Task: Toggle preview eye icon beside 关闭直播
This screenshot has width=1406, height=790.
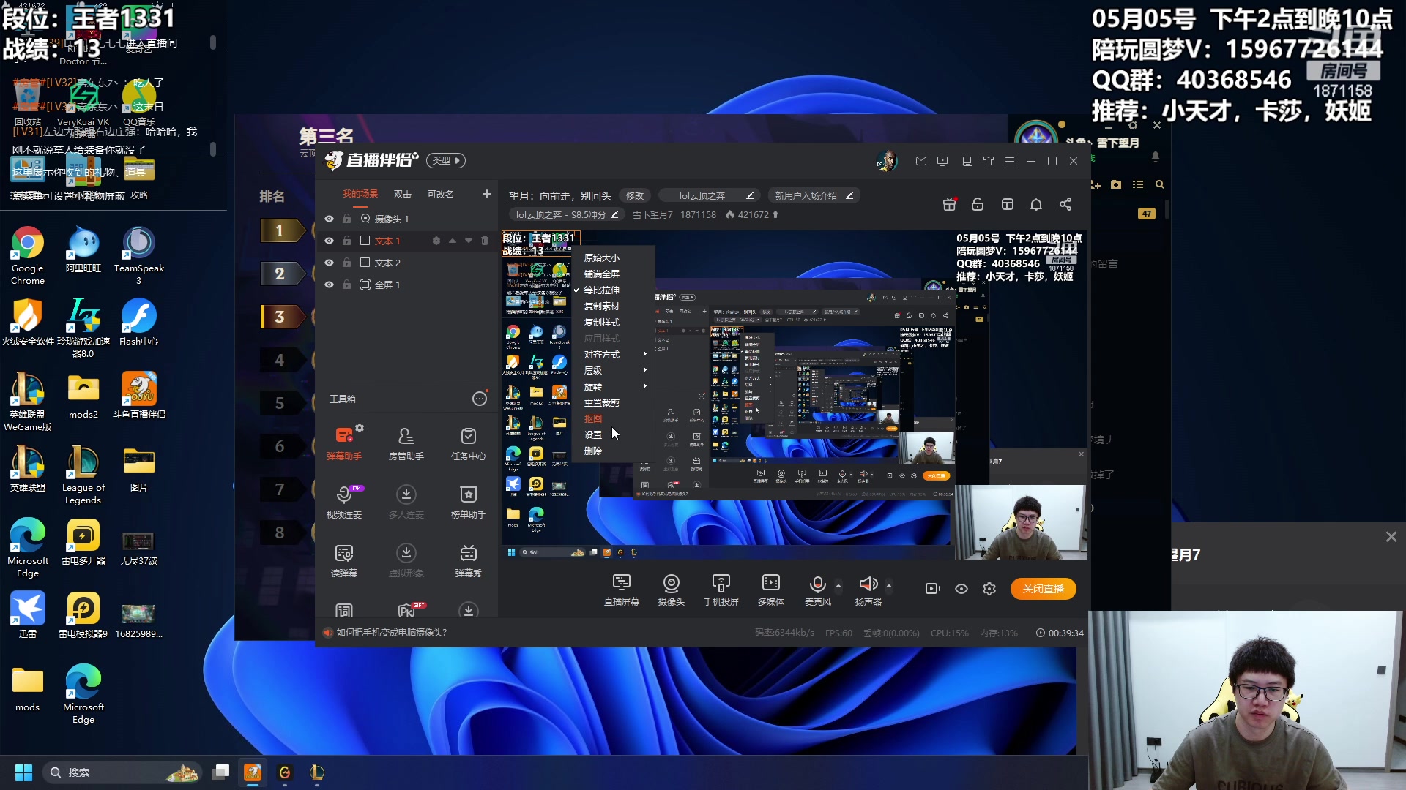Action: [x=961, y=589]
